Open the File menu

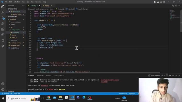pos(6,2)
